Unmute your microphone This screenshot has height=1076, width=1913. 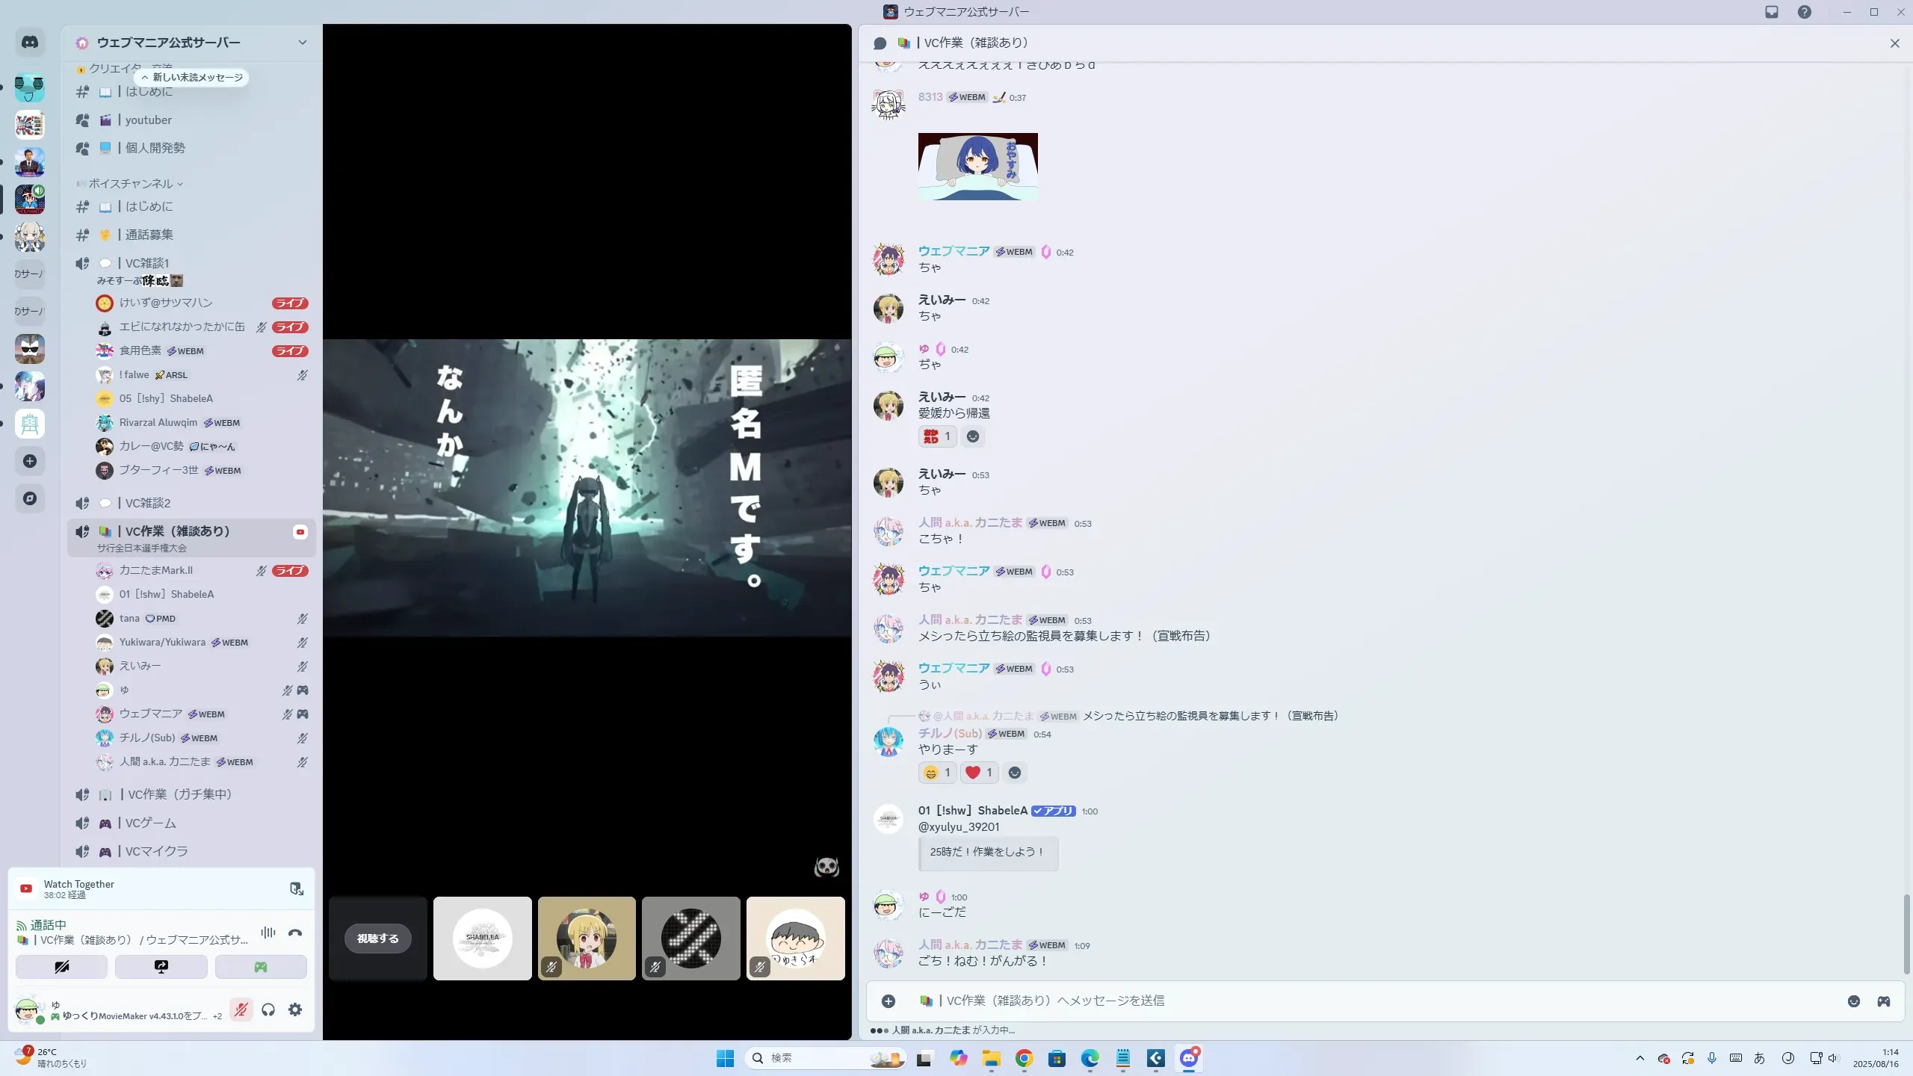(241, 1009)
